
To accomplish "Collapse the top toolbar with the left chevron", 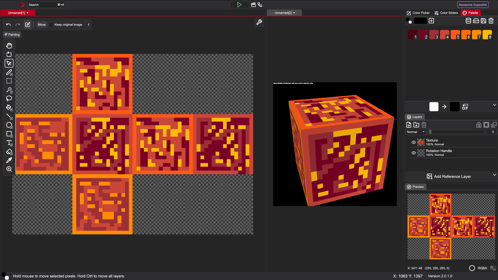I will 88,24.
